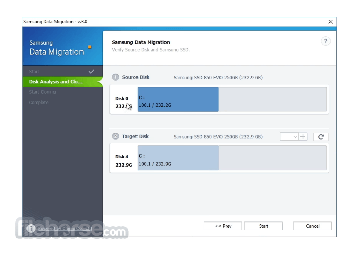This screenshot has height=254, width=357.
Task: Click the source disk free space area
Action: tap(273, 99)
